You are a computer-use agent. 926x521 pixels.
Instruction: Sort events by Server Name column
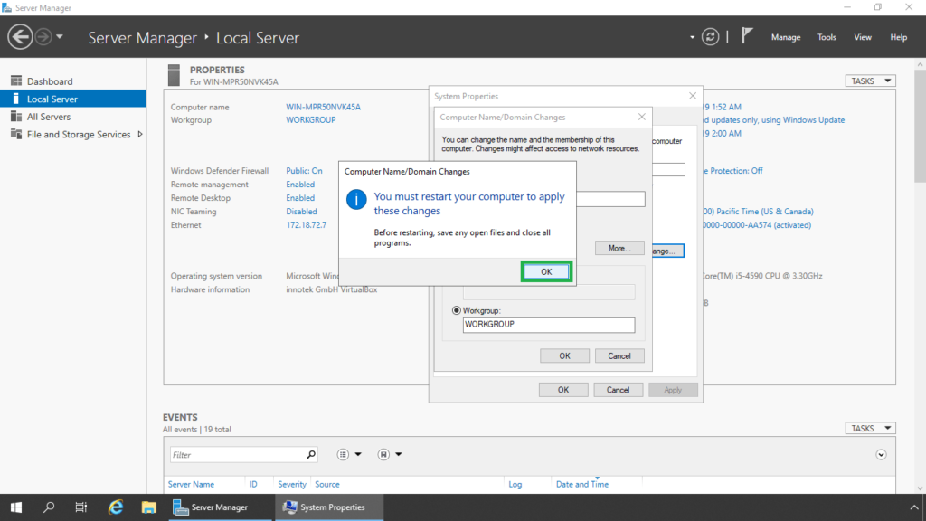click(191, 485)
